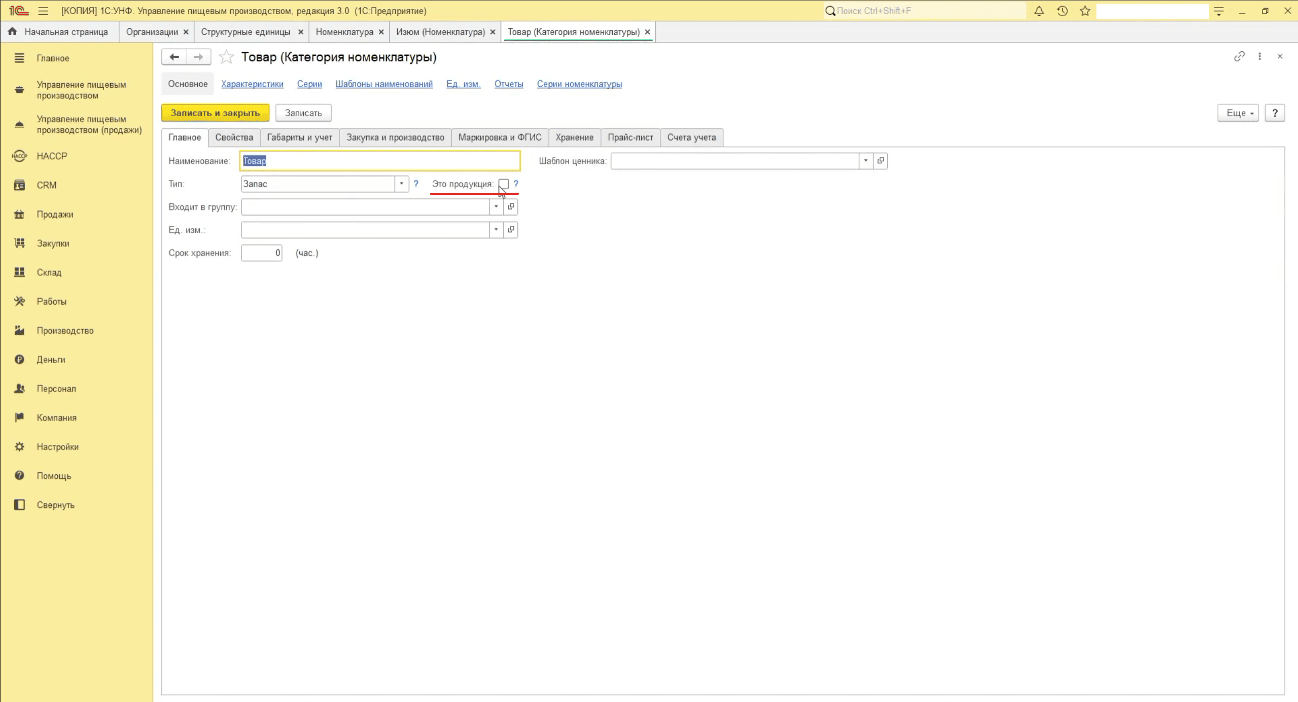Open Характеристики link
Image resolution: width=1298 pixels, height=702 pixels.
click(x=252, y=84)
